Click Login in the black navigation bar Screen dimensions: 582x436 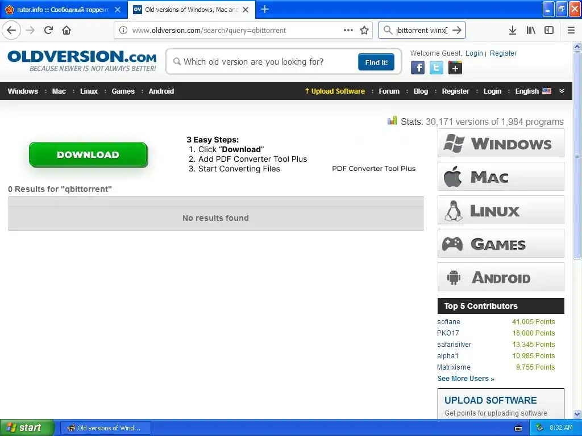492,91
